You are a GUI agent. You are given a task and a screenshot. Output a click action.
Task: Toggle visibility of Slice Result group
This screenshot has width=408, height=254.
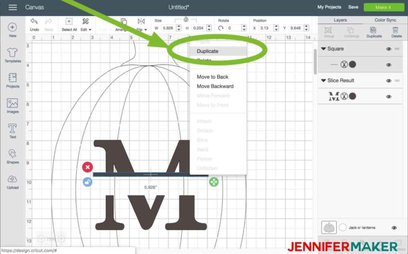[x=389, y=81]
